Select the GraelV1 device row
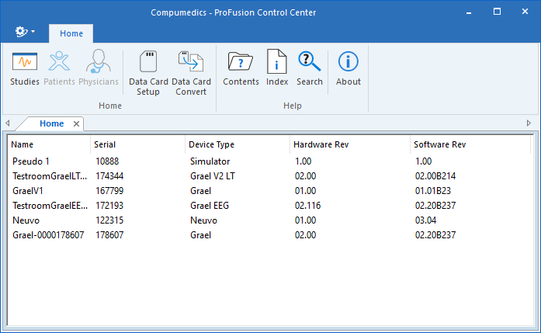 point(269,191)
